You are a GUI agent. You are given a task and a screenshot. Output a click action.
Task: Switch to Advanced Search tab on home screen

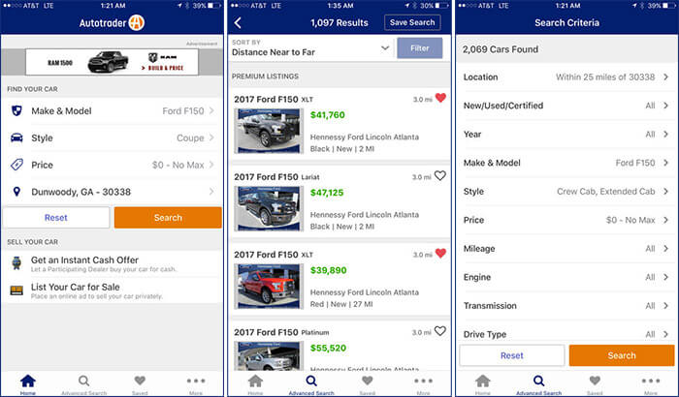(x=83, y=384)
